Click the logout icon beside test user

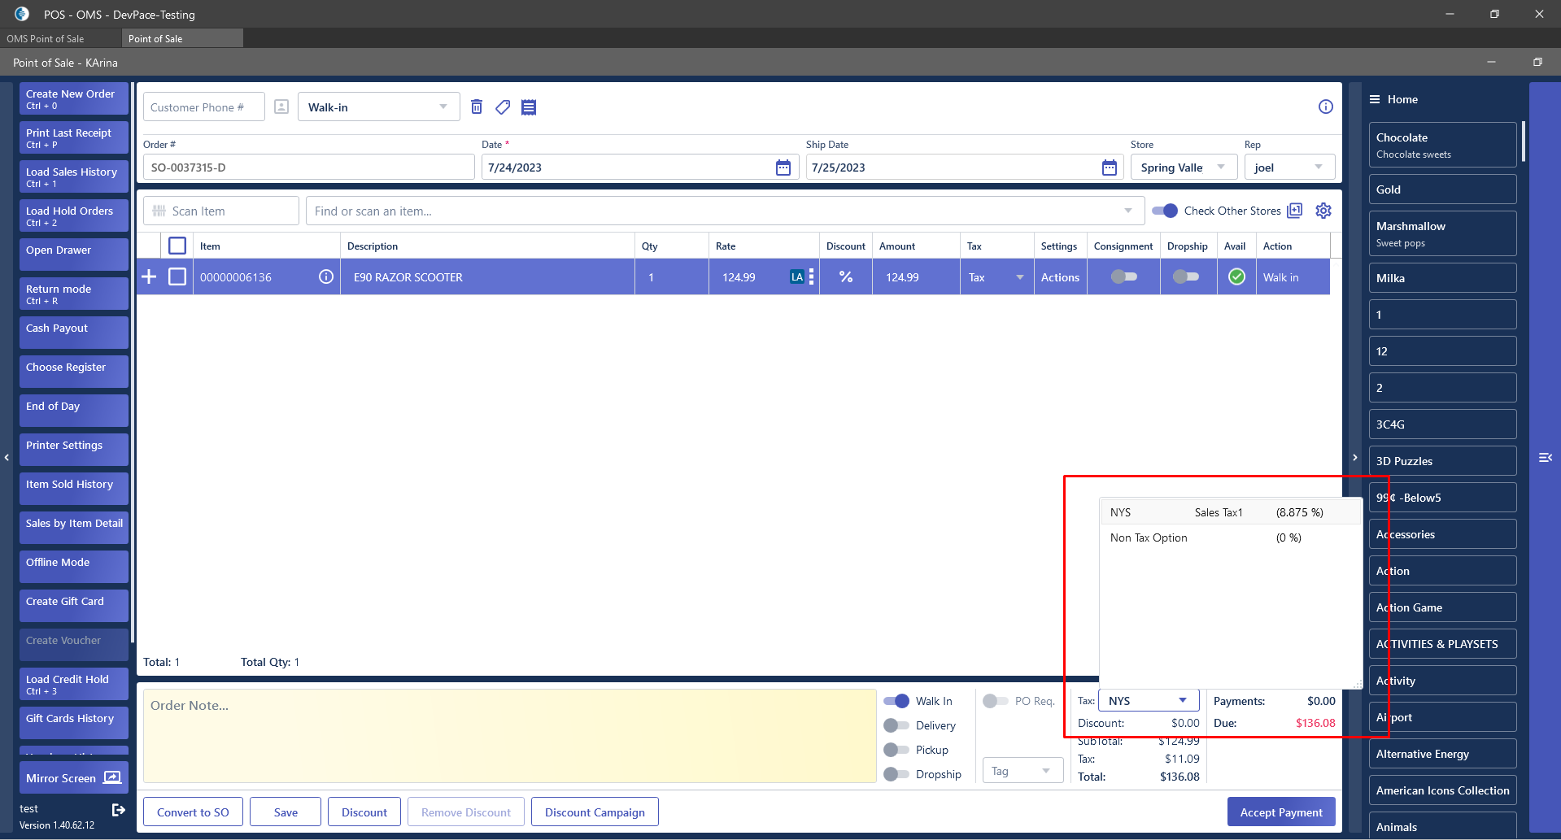tap(119, 809)
